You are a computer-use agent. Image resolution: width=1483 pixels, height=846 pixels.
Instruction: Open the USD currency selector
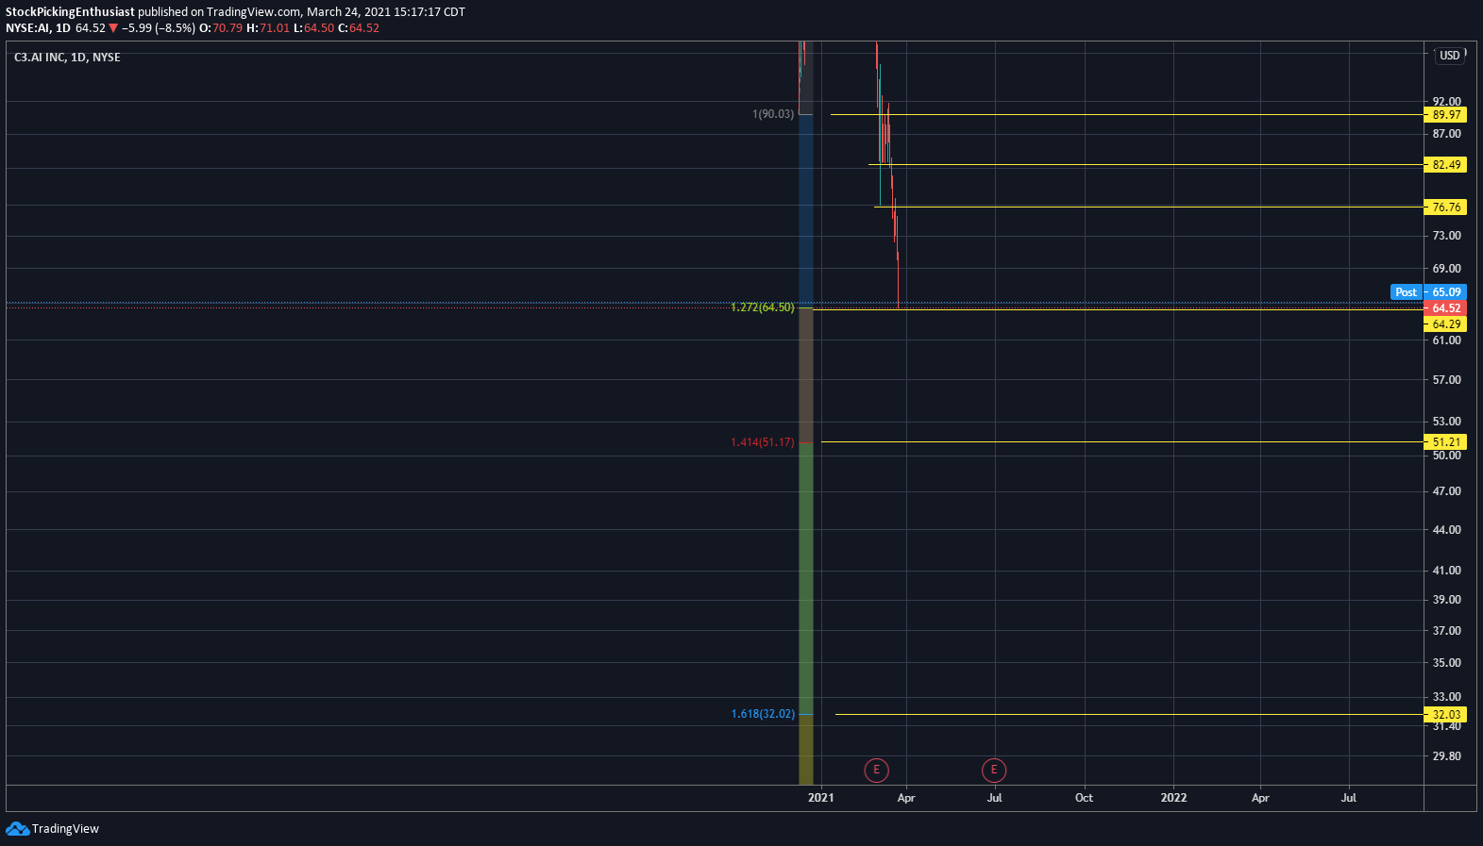tap(1450, 56)
